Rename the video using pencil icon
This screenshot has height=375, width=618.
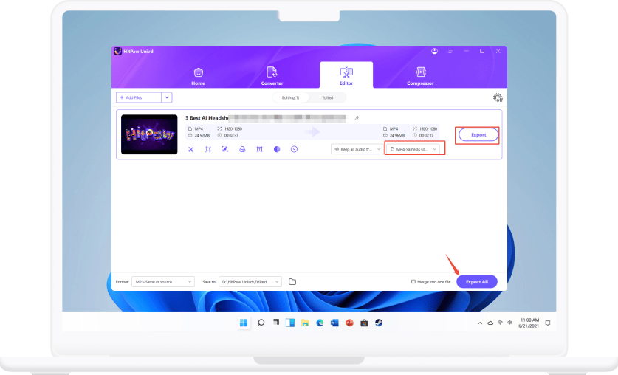(x=357, y=118)
